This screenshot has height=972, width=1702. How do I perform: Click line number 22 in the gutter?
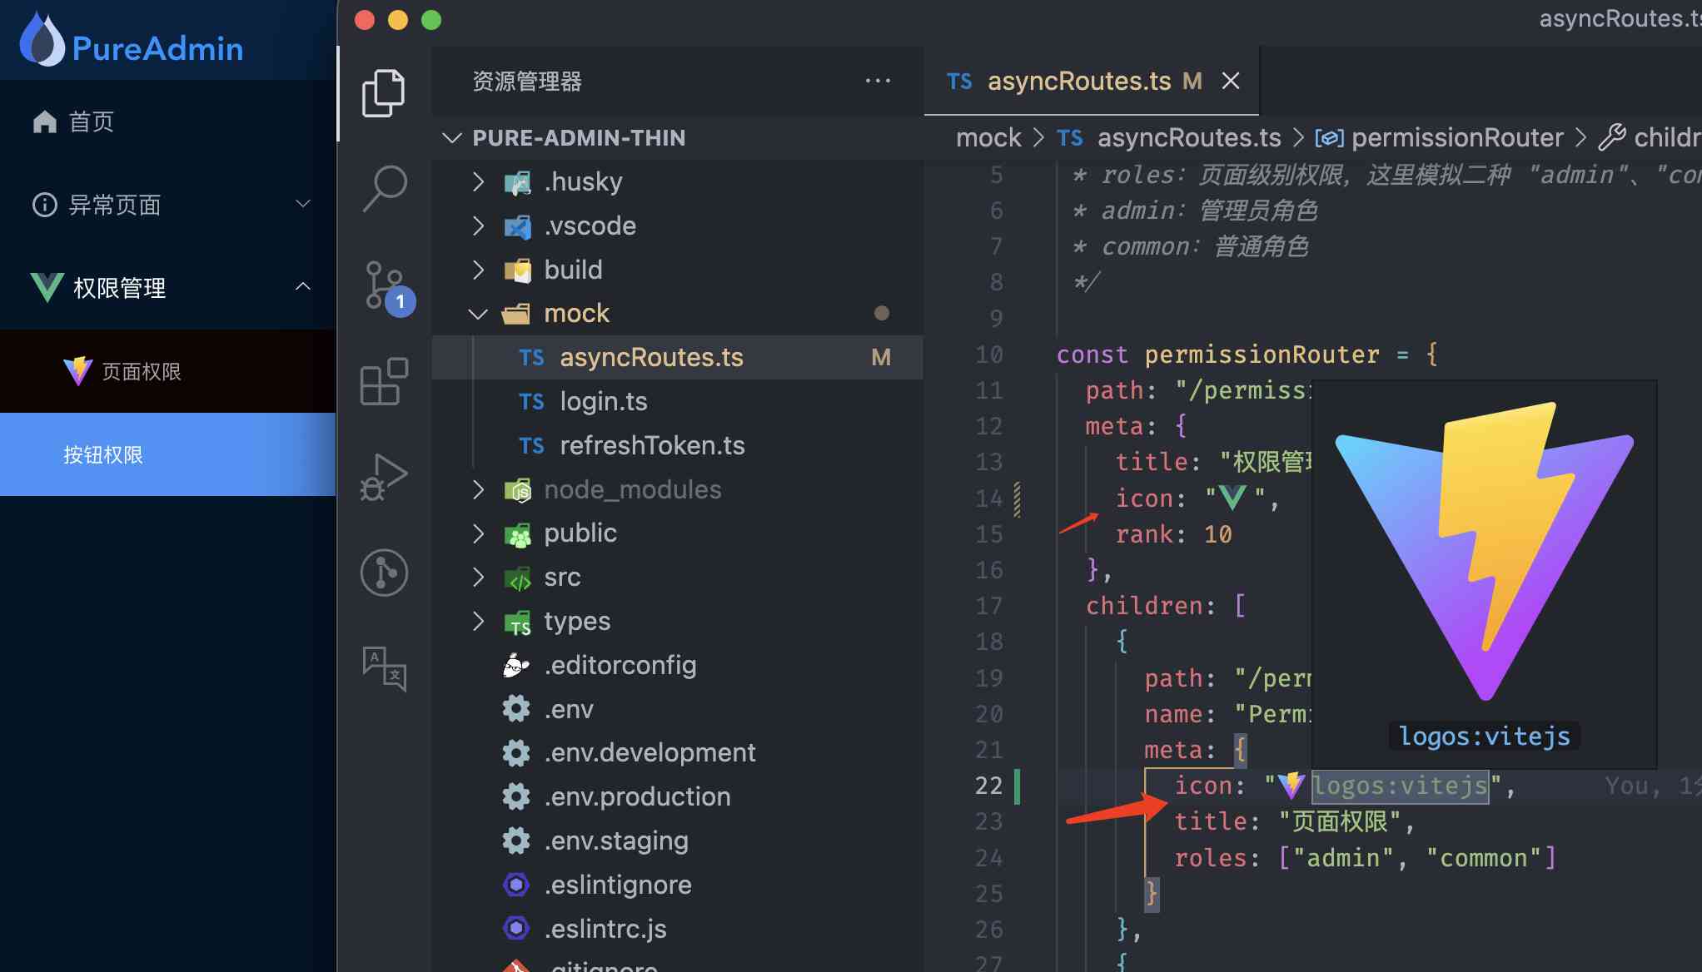[x=988, y=786]
